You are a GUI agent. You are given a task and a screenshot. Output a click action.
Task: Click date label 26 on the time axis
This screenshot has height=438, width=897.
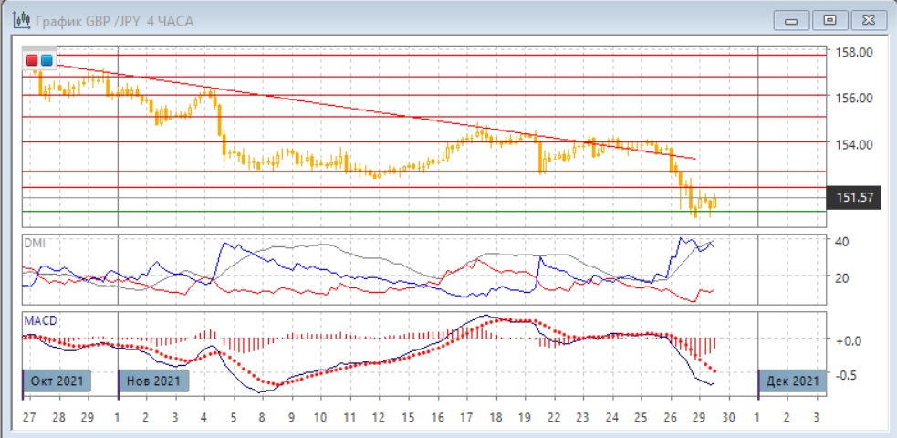pos(671,417)
